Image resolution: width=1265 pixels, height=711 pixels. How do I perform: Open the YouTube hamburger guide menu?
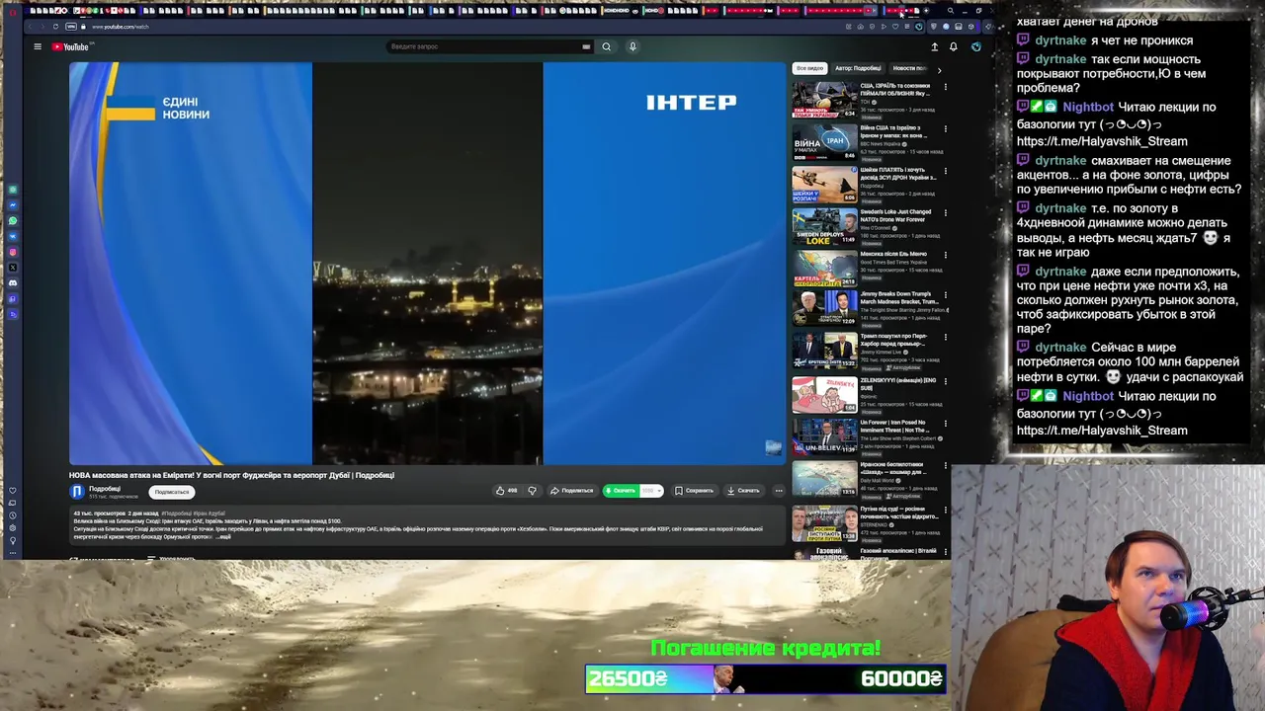click(x=38, y=46)
